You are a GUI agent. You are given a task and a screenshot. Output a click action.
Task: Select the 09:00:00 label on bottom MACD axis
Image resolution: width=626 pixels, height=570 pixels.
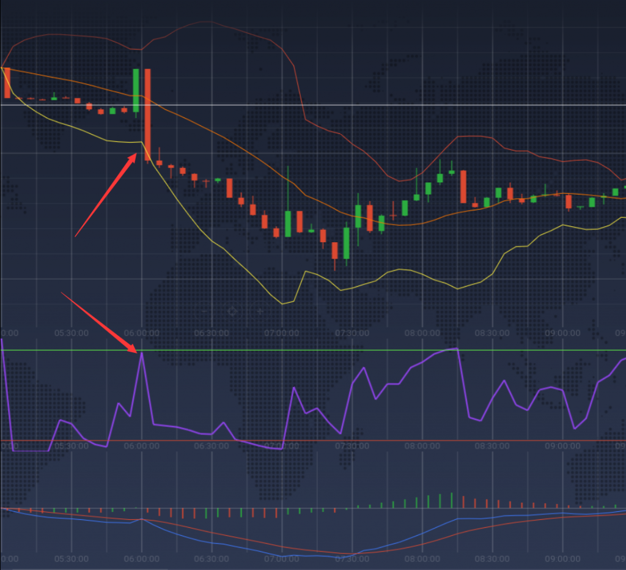tap(563, 559)
